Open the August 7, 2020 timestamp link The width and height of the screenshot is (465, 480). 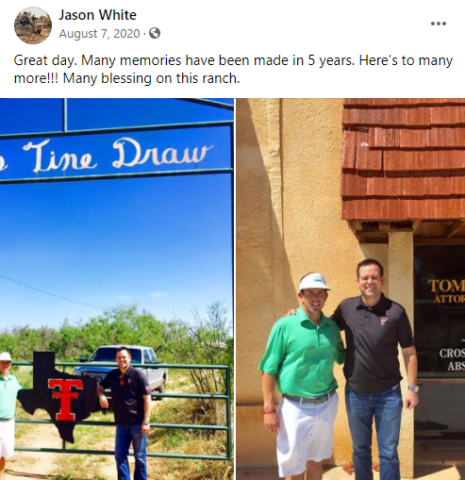99,33
